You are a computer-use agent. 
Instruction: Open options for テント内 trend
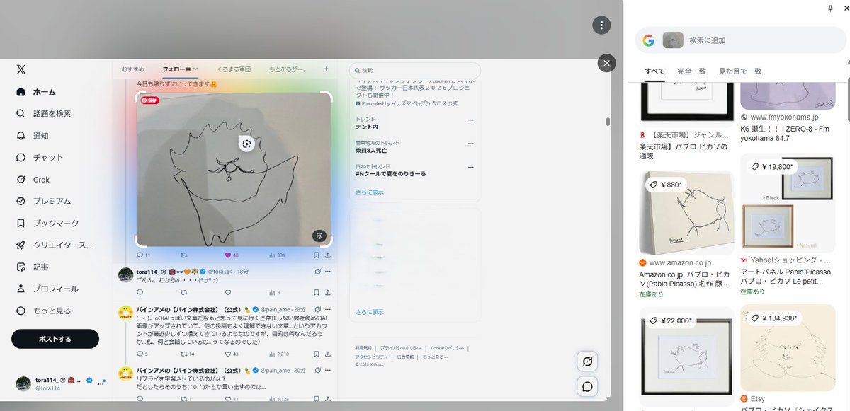coord(470,120)
